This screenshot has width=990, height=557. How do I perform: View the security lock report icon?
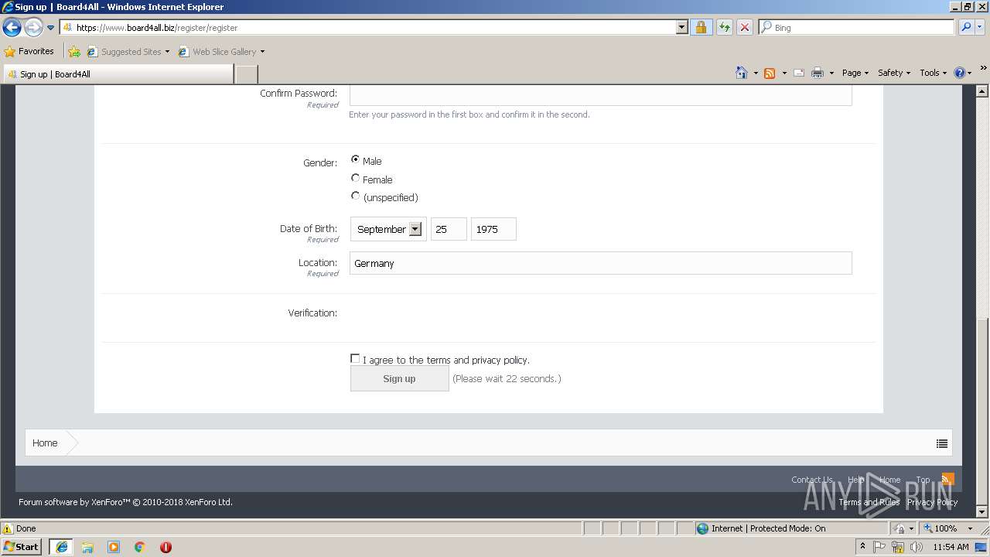[x=701, y=27]
